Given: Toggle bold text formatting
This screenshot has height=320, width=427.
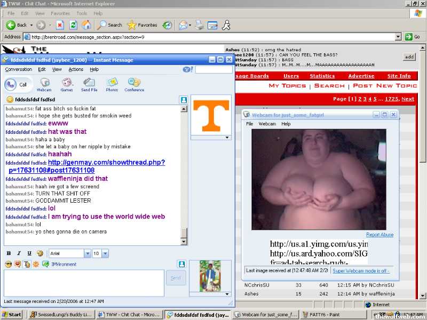Looking at the screenshot, I should (x=9, y=253).
